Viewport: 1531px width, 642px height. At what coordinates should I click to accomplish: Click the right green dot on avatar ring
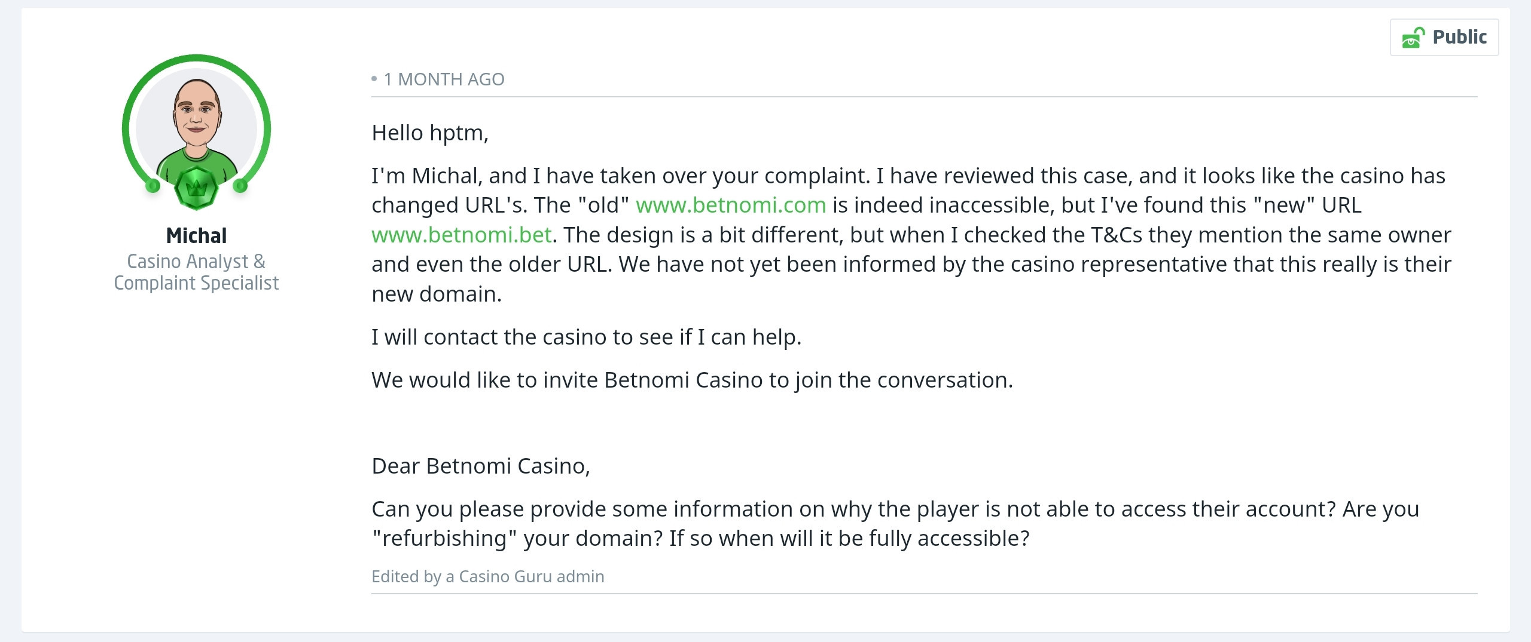pos(240,186)
